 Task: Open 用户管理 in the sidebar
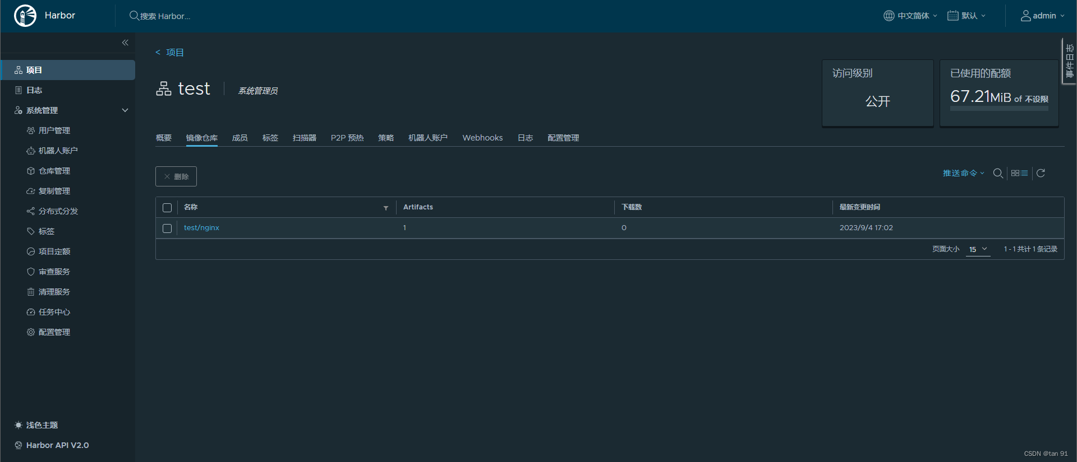[54, 130]
